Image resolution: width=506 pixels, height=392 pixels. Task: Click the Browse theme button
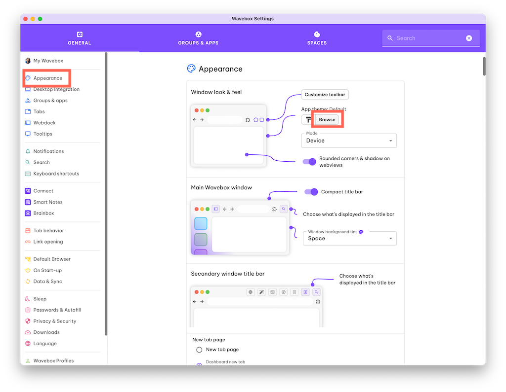pyautogui.click(x=327, y=119)
